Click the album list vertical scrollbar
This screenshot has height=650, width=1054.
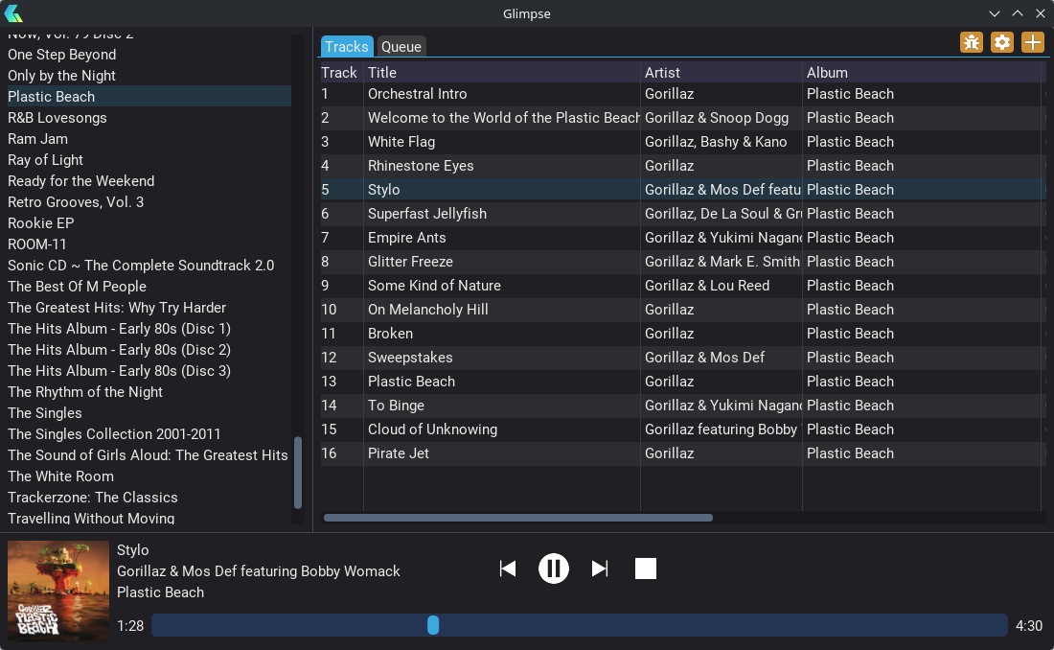[298, 473]
